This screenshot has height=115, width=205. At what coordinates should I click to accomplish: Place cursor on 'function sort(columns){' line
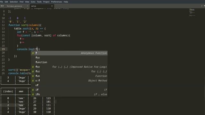click(x=25, y=25)
